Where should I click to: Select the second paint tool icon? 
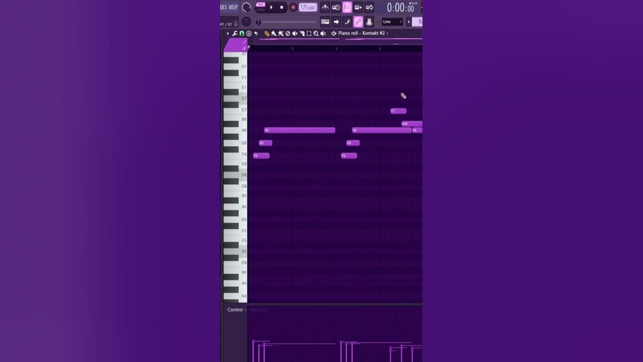tap(281, 33)
